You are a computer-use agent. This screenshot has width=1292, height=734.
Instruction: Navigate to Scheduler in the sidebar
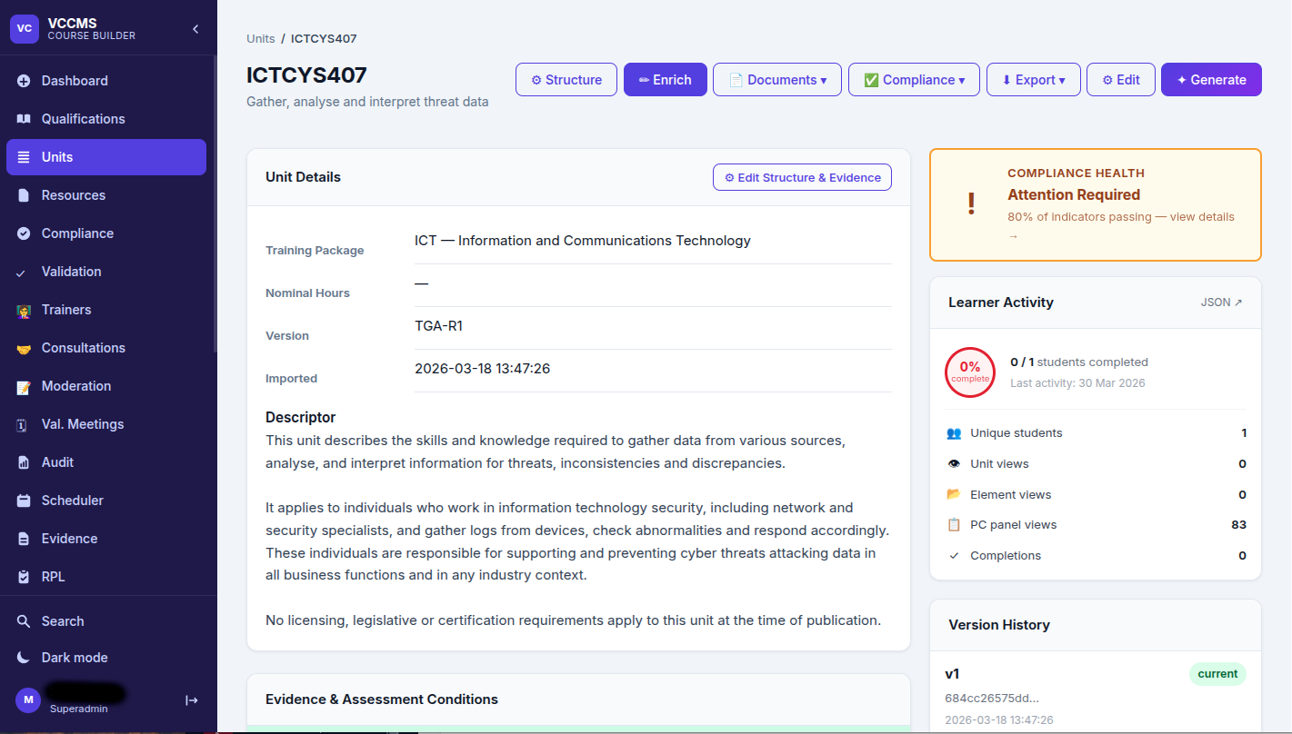tap(106, 501)
